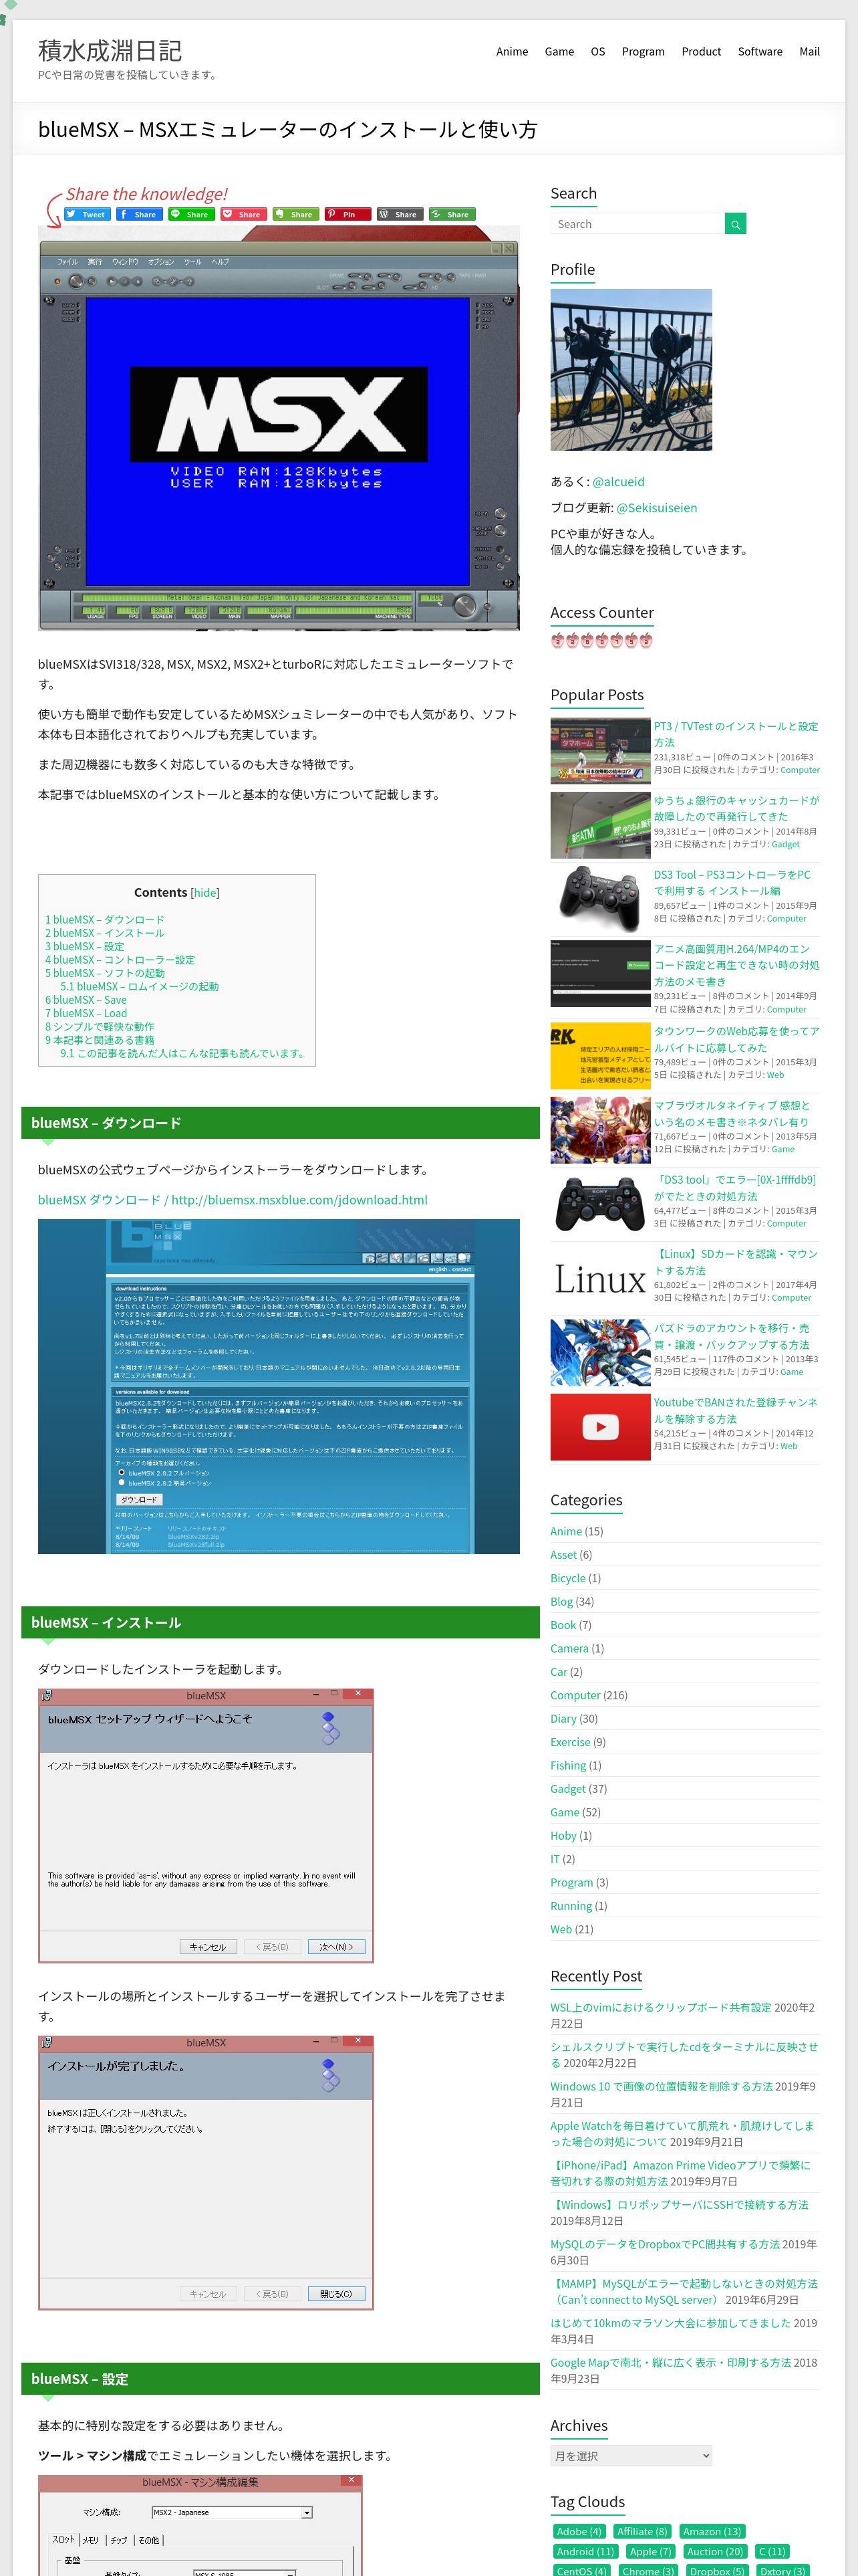Submit search with the magnifier button
The height and width of the screenshot is (2576, 858).
(735, 224)
